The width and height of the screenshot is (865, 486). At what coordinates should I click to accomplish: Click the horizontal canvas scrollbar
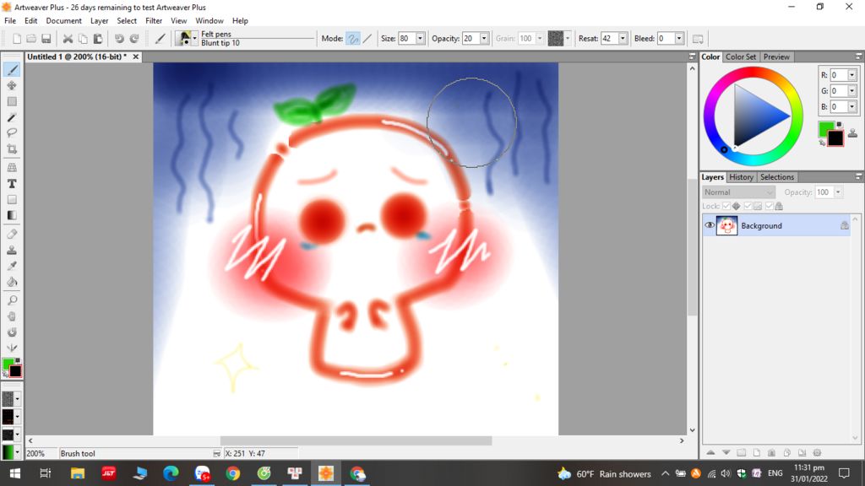(356, 440)
